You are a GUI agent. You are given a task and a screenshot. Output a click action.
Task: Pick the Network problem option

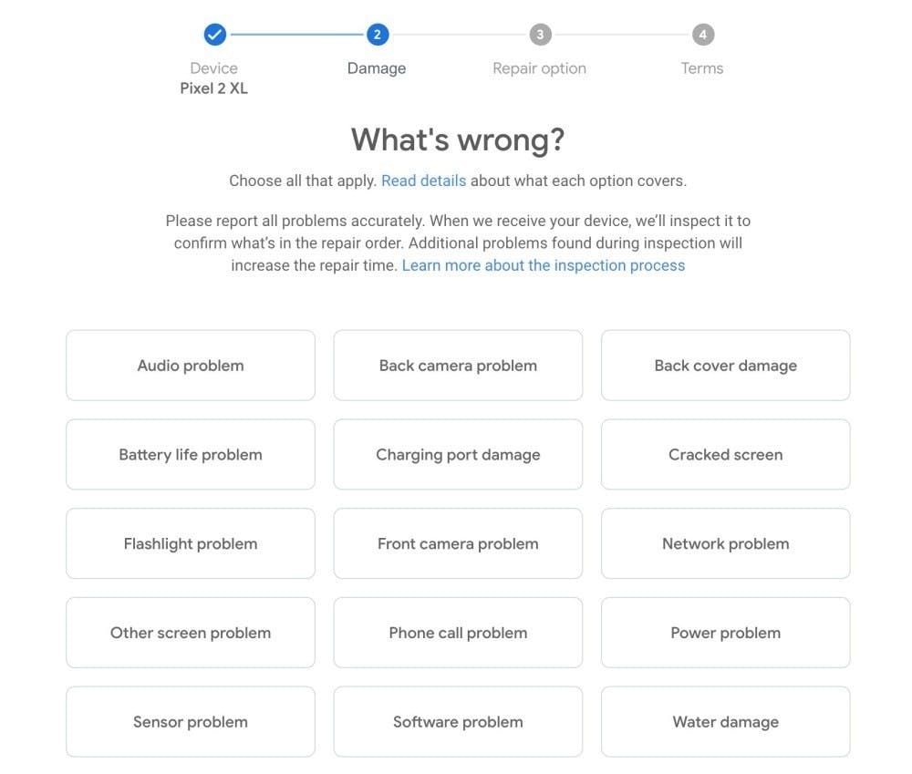(725, 543)
